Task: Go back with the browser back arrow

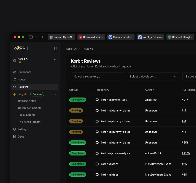Action: point(43,37)
